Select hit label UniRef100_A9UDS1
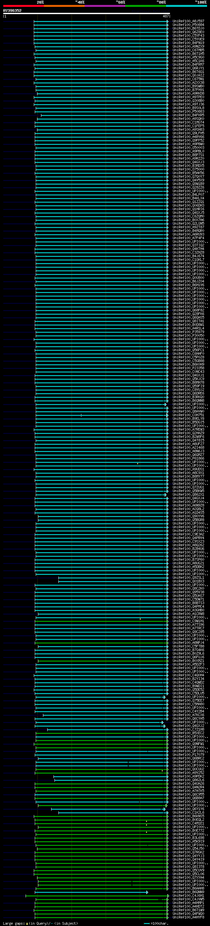This screenshot has height=926, width=210. tap(188, 469)
